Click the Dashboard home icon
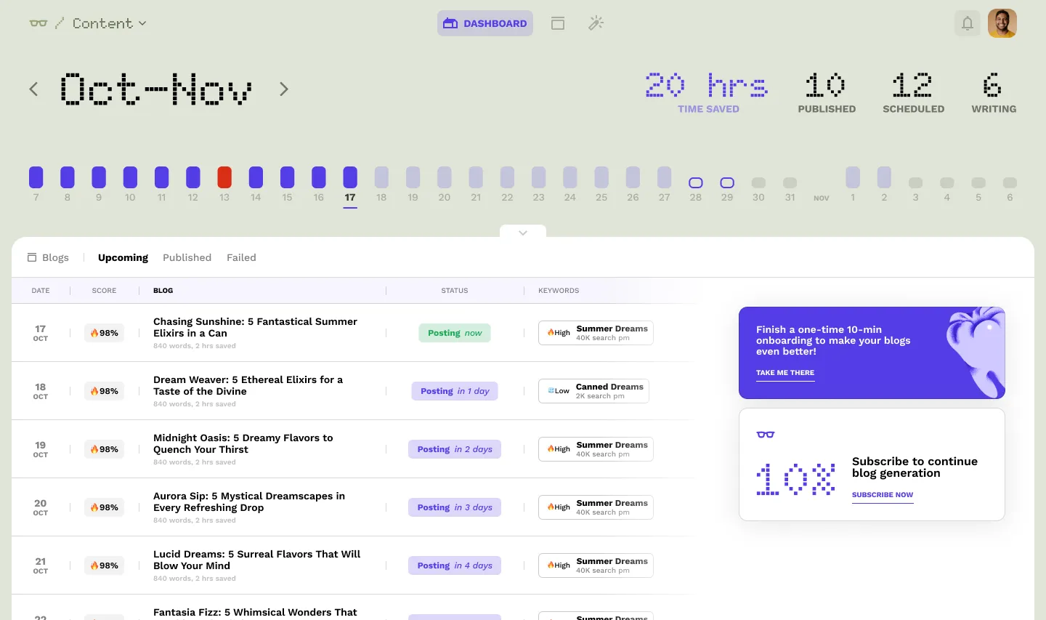The image size is (1046, 620). pos(450,23)
